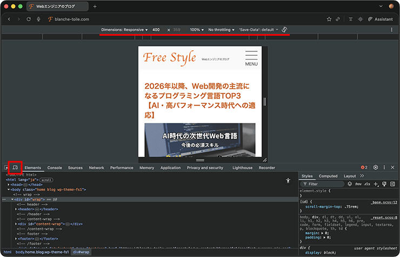400x257 pixels.
Task: Switch to the Console tab
Action: point(55,168)
